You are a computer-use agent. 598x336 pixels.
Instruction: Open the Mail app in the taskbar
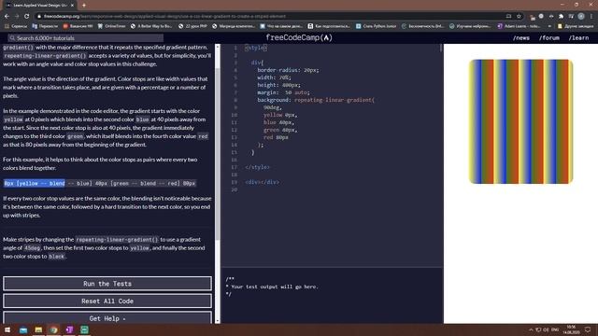coord(23,329)
